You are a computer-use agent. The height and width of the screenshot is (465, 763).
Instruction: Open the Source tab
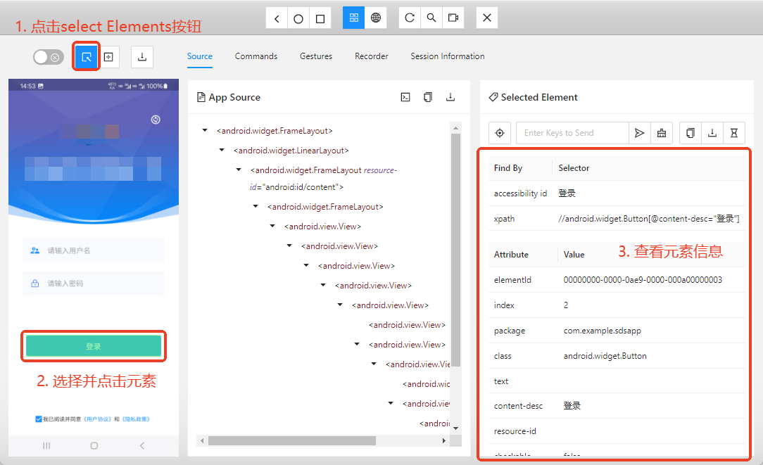pyautogui.click(x=199, y=56)
